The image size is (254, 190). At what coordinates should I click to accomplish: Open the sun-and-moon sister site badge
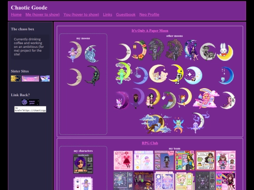pos(16,78)
